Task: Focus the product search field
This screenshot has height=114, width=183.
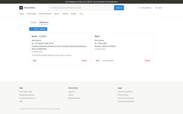Action: [81, 8]
